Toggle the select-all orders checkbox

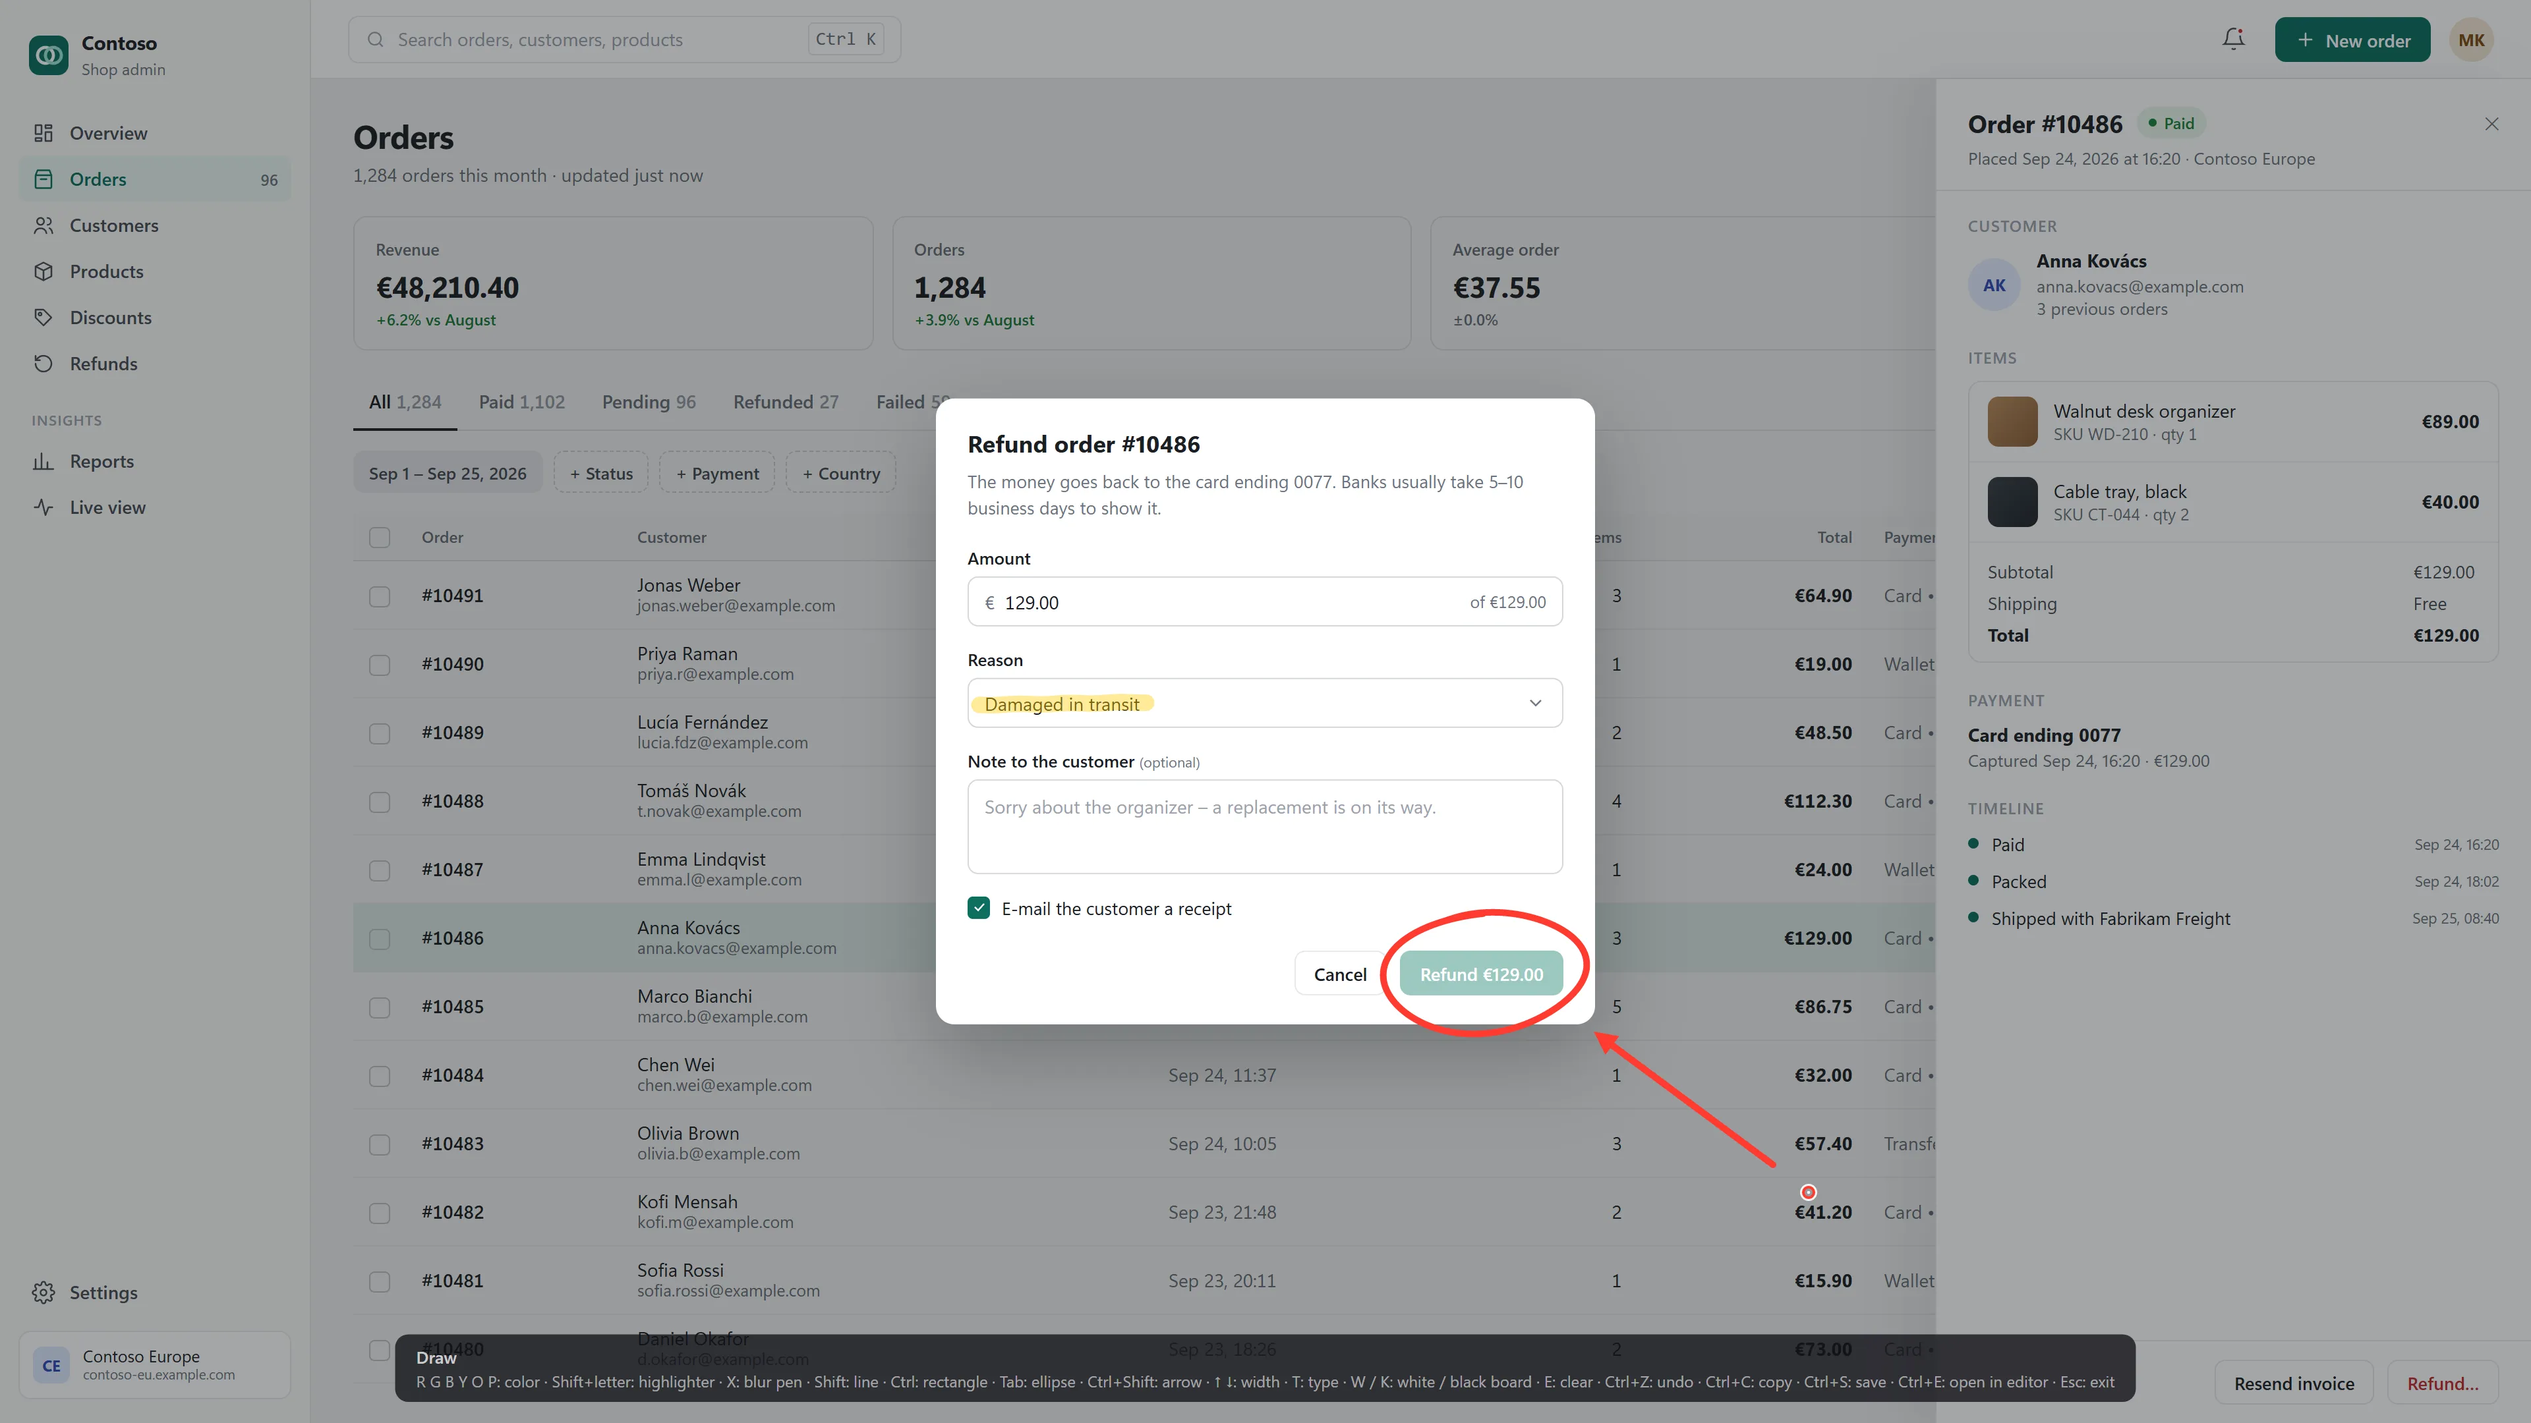click(379, 537)
